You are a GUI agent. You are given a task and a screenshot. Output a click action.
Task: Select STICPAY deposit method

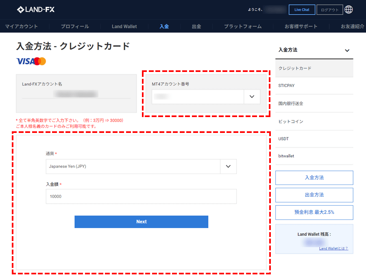pyautogui.click(x=314, y=86)
